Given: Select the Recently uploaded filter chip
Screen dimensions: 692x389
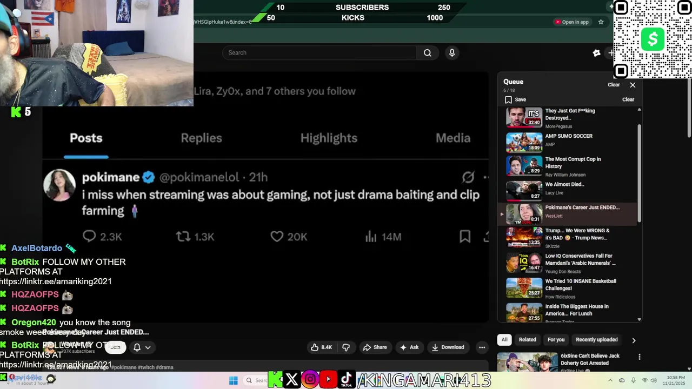Looking at the screenshot, I should point(597,340).
